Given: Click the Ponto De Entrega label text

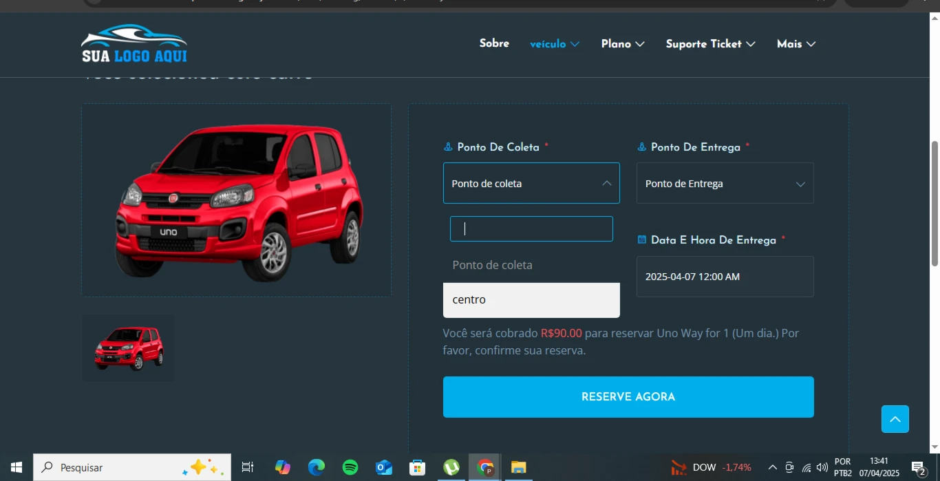Looking at the screenshot, I should coord(696,147).
